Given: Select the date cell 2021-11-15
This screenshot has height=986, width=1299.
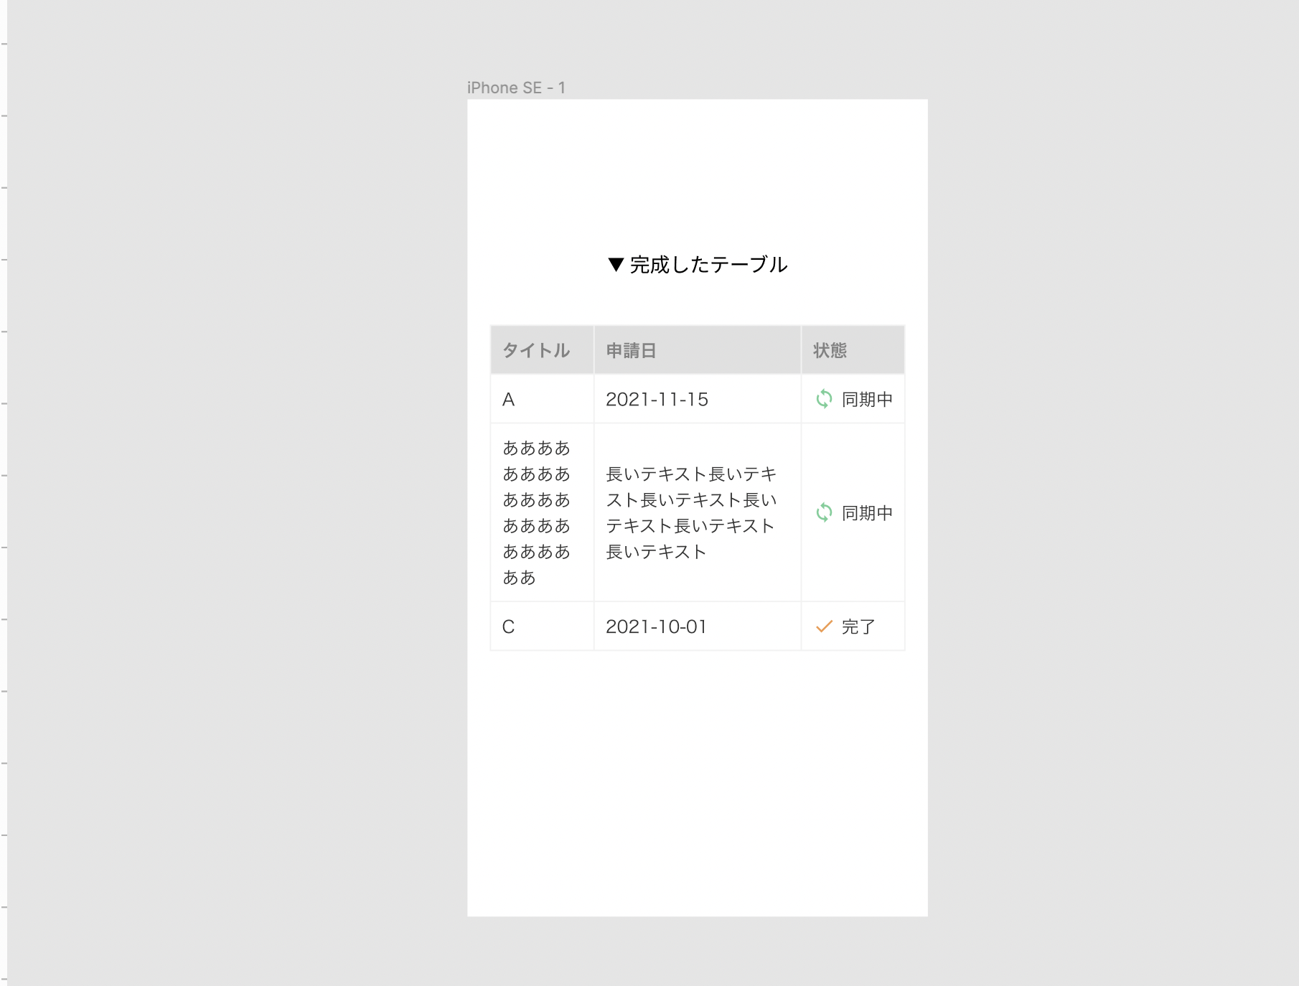Looking at the screenshot, I should pyautogui.click(x=657, y=400).
